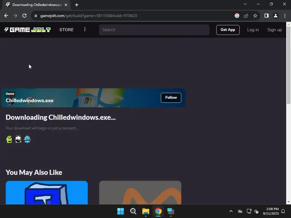Click the green pixel character icon

(x=9, y=139)
